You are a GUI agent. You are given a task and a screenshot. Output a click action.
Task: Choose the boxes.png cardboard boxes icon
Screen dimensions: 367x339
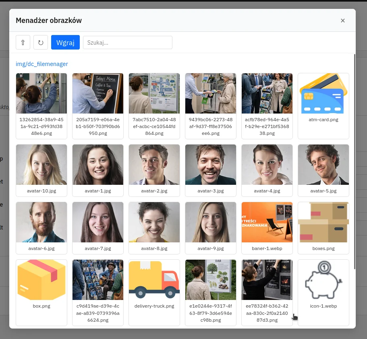pyautogui.click(x=323, y=222)
